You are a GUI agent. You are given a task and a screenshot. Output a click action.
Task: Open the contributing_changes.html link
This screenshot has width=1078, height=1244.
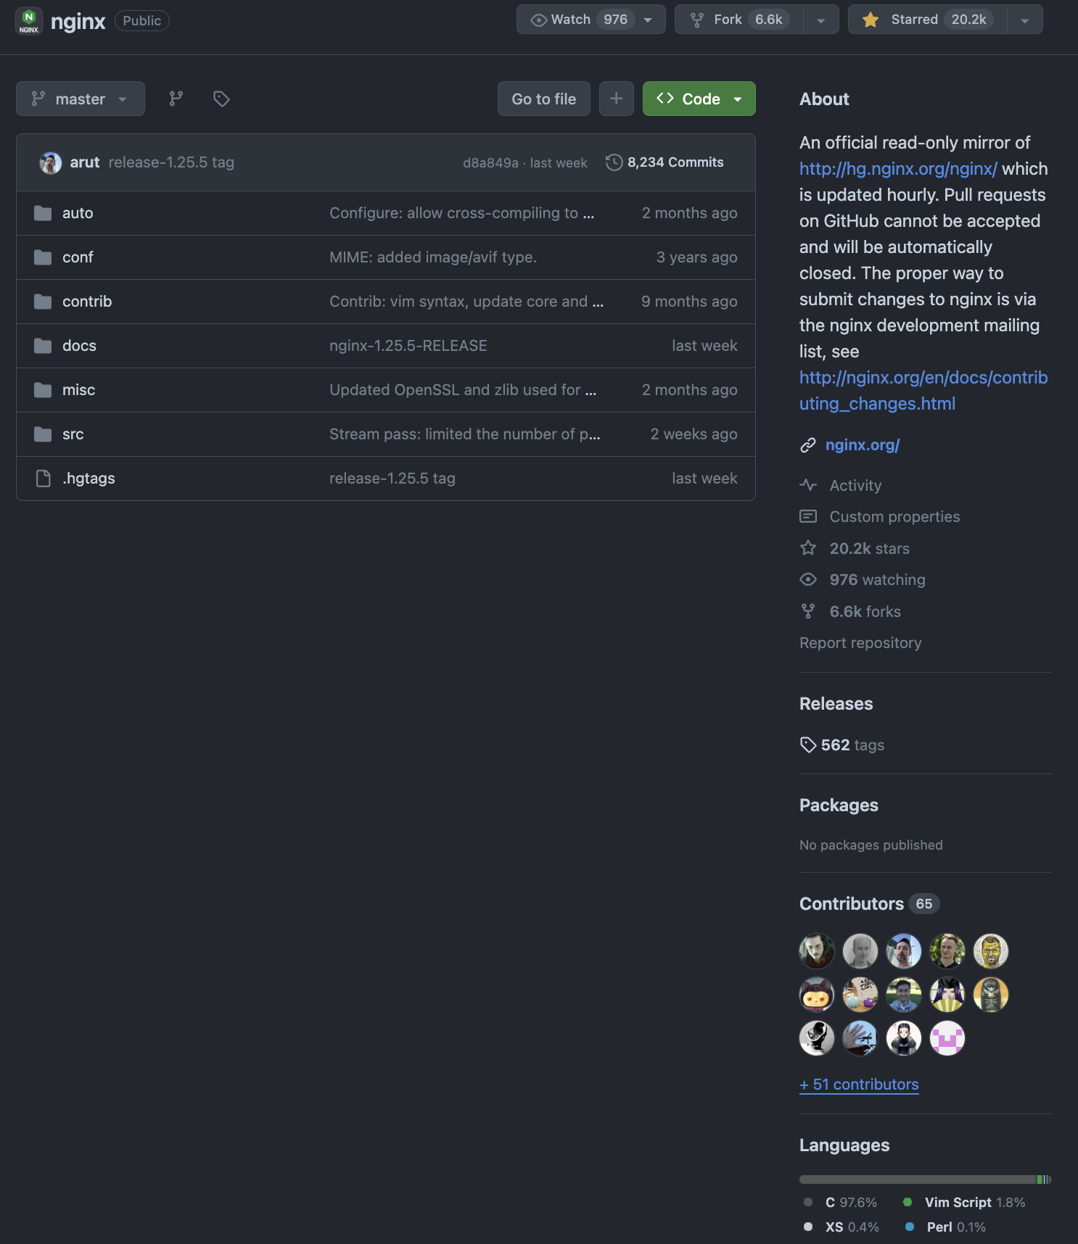point(923,391)
